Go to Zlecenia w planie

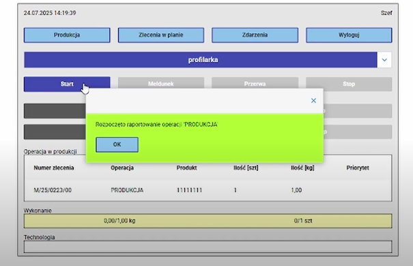[x=161, y=35]
